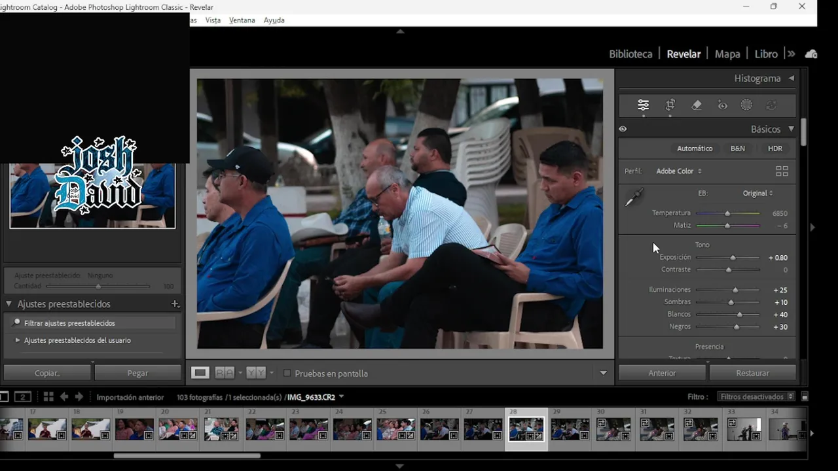
Task: Click the Blancos slider handle
Action: pos(740,315)
